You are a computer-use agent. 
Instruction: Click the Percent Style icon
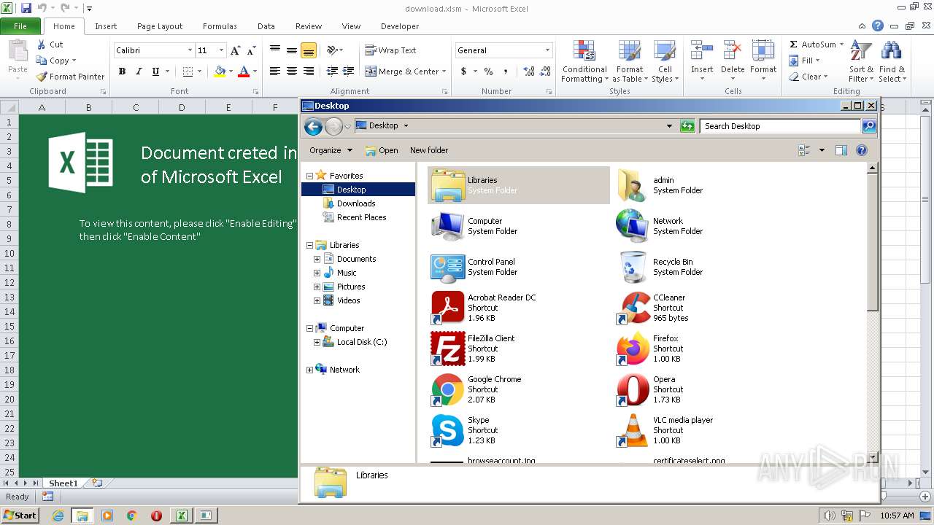coord(488,71)
